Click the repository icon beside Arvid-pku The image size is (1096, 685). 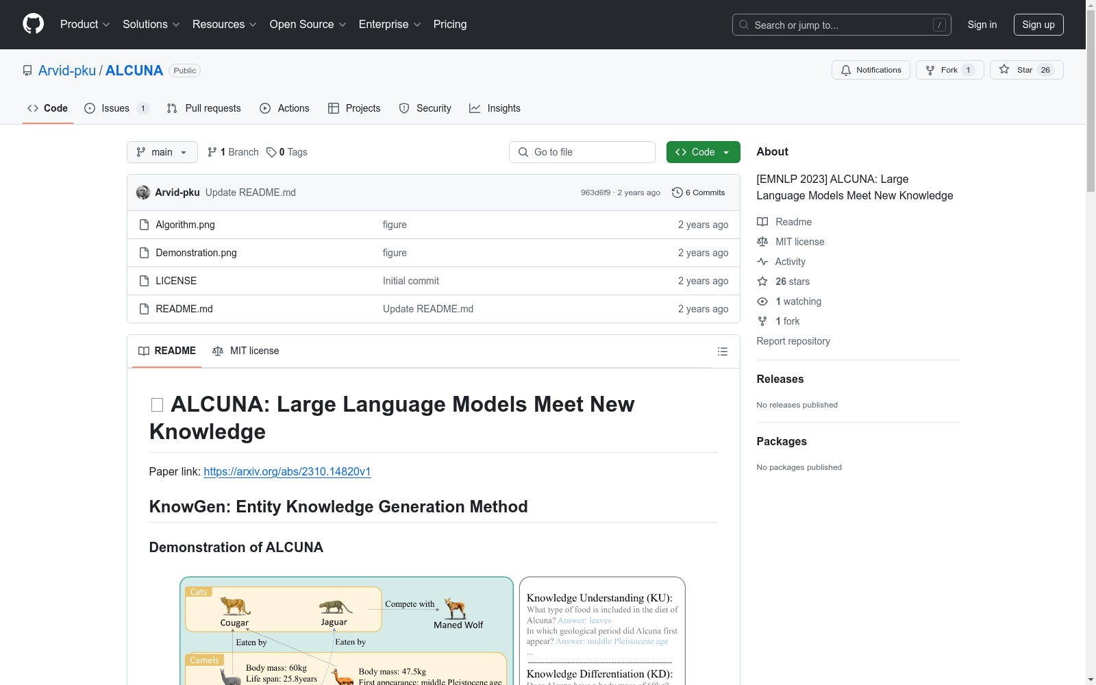coord(27,71)
